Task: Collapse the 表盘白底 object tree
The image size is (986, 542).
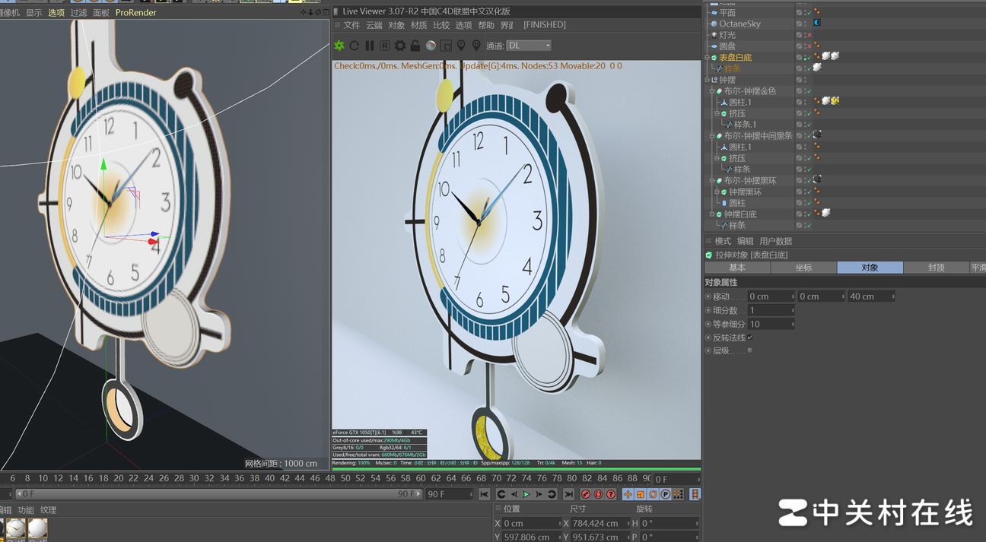Action: tap(707, 58)
